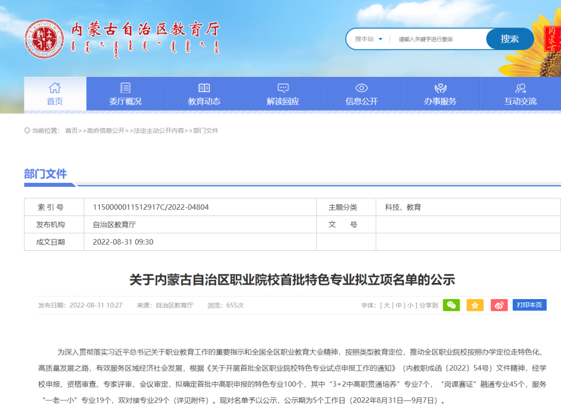Open the 委厅概况 navigation menu
The height and width of the screenshot is (405, 561).
[126, 94]
